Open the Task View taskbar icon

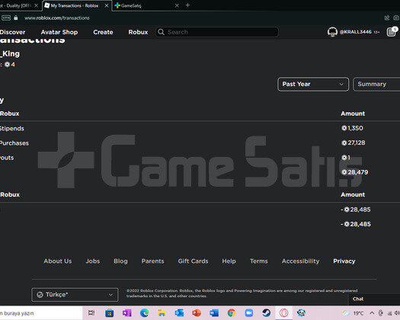coord(91,313)
